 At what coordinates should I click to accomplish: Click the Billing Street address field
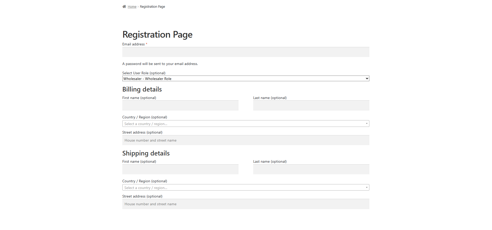[x=246, y=140]
